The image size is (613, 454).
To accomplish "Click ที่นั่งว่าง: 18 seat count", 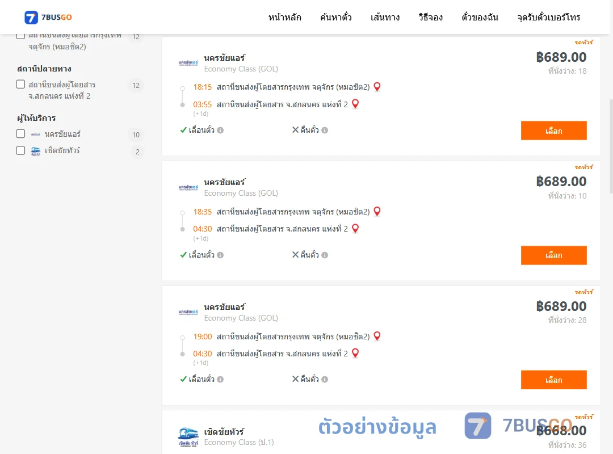I will pyautogui.click(x=567, y=71).
